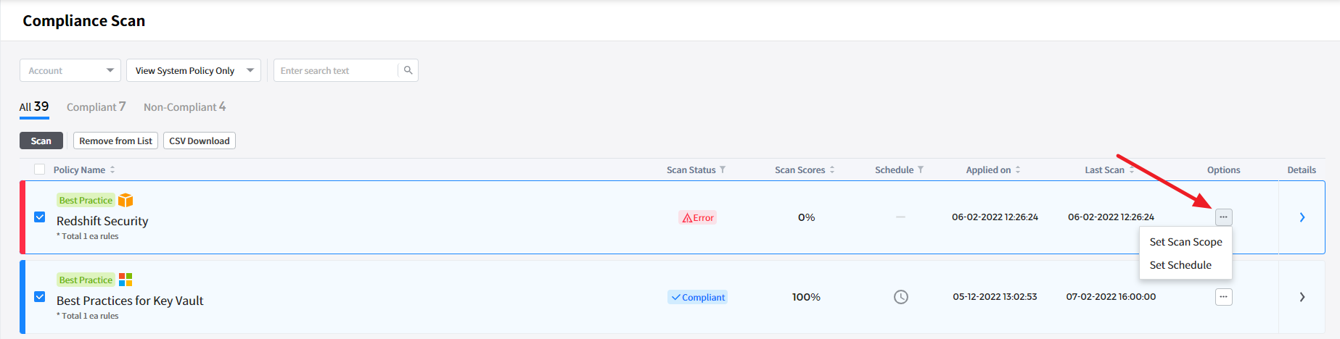Click the Schedule column filter icon
Viewport: 1340px width, 339px height.
[921, 169]
